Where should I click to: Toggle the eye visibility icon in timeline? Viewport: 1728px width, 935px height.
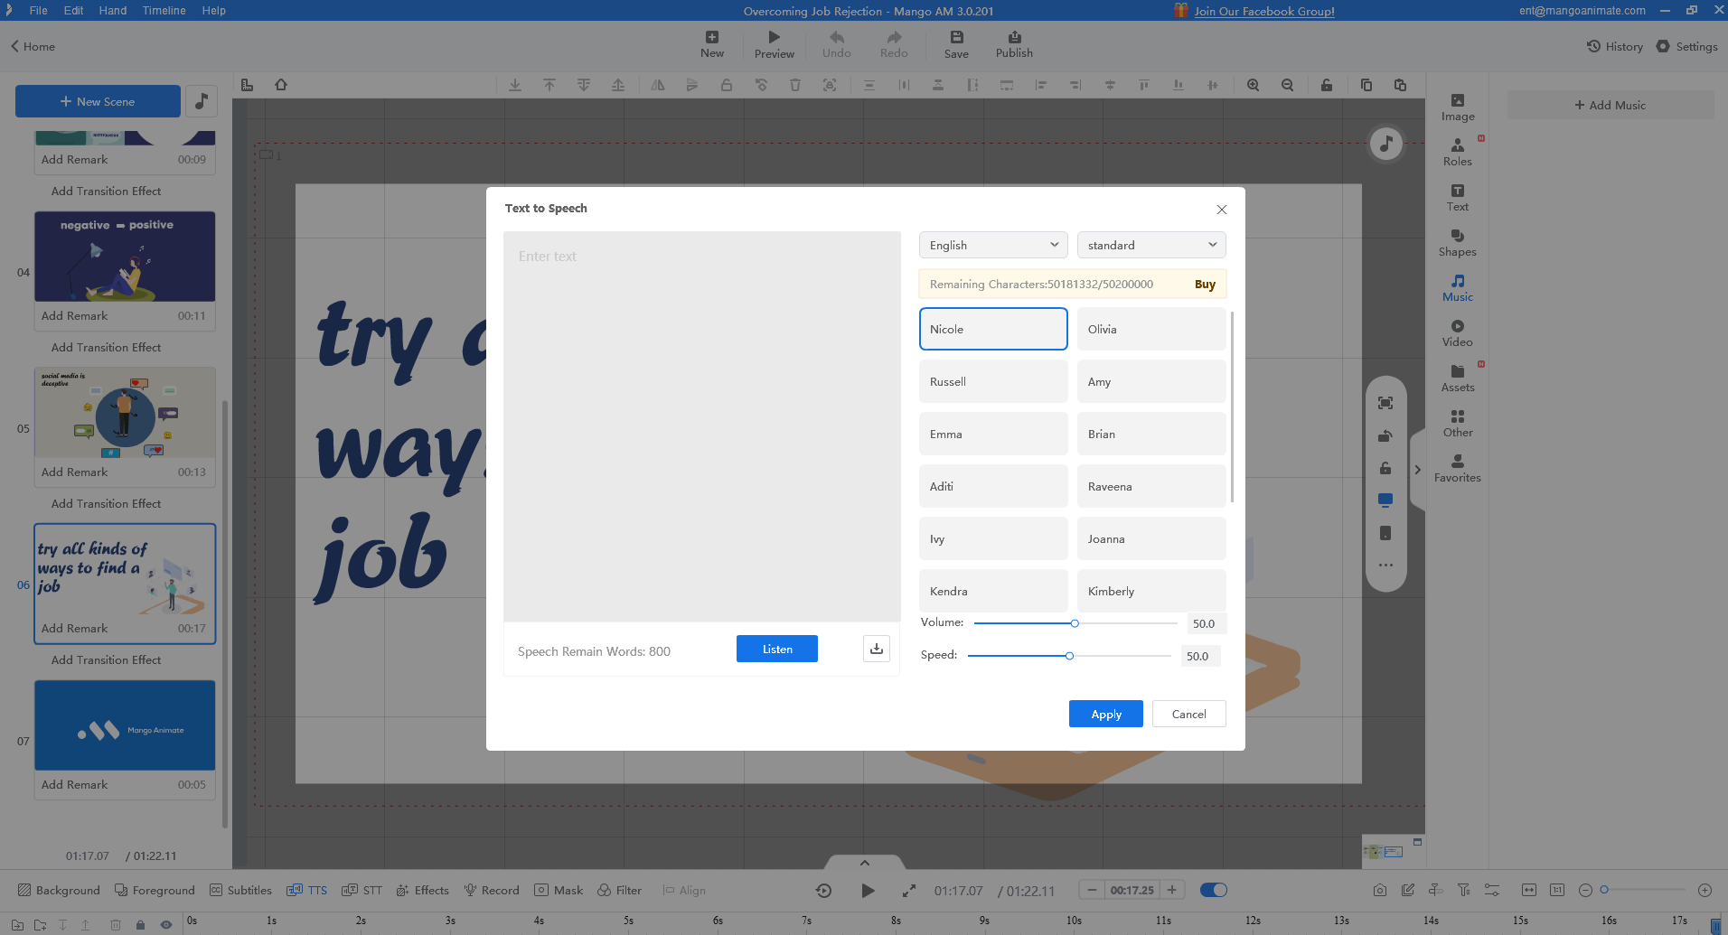pos(166,924)
